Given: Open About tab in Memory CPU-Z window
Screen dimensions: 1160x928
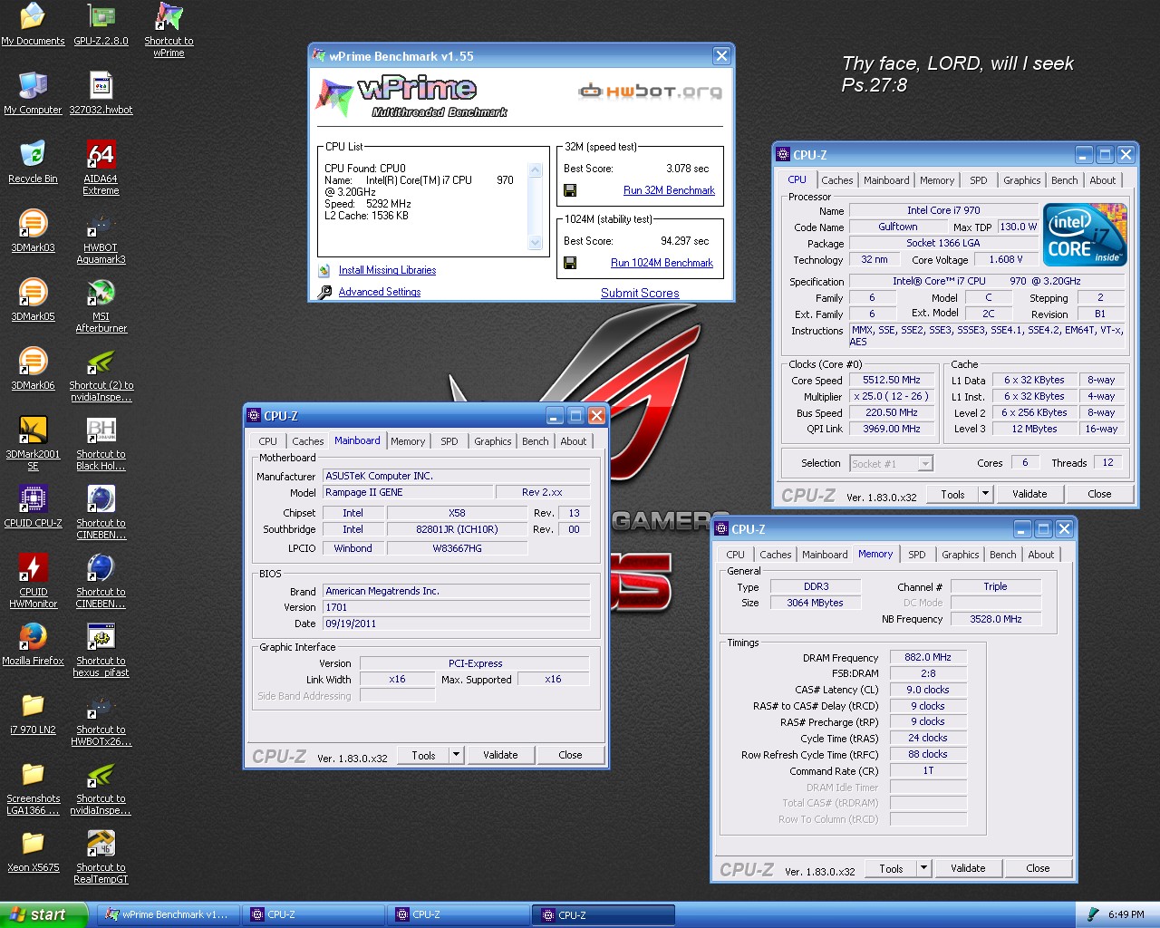Looking at the screenshot, I should click(1040, 555).
